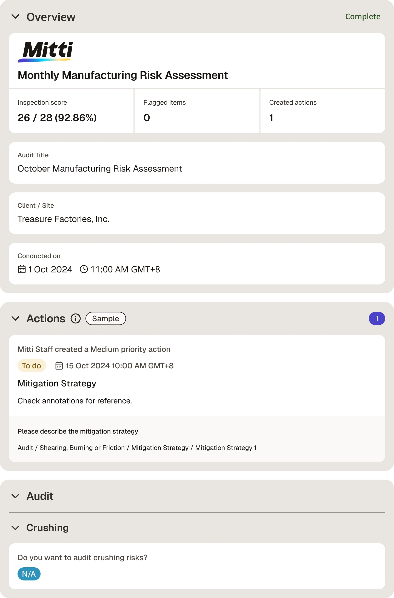Collapse the Audit section chevron
394x598 pixels.
[x=16, y=496]
